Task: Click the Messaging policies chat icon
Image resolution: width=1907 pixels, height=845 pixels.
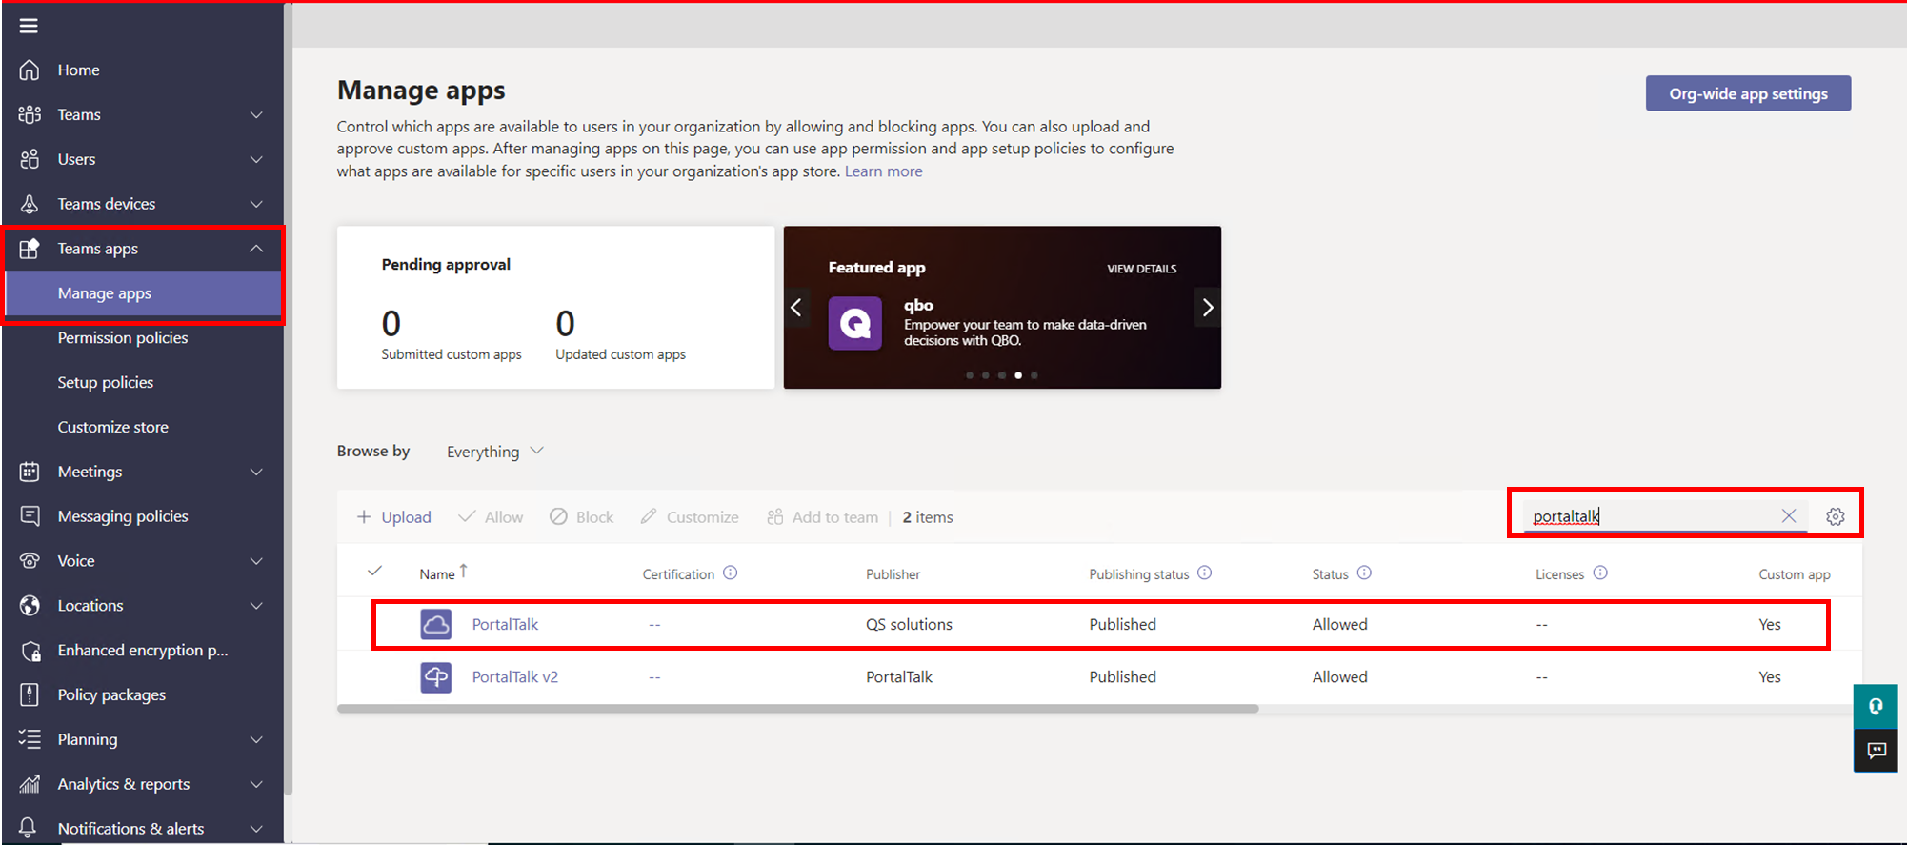Action: [x=30, y=516]
